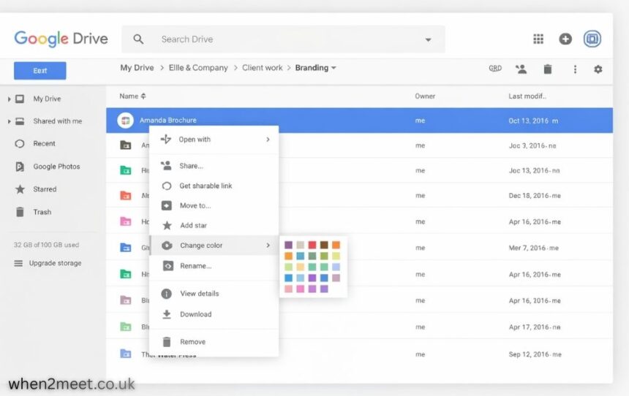Expand the Change color submenu arrow
Image resolution: width=629 pixels, height=396 pixels.
(x=268, y=245)
